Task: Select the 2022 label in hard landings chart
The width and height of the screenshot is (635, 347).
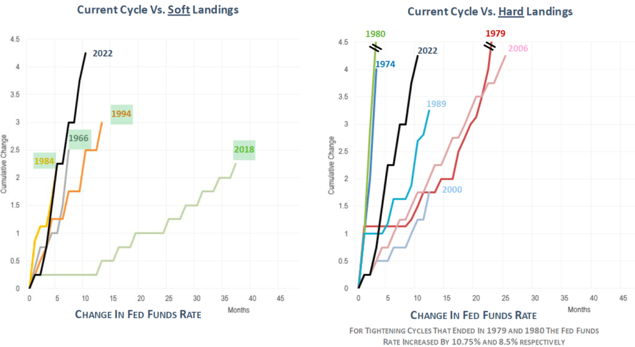Action: pyautogui.click(x=427, y=51)
